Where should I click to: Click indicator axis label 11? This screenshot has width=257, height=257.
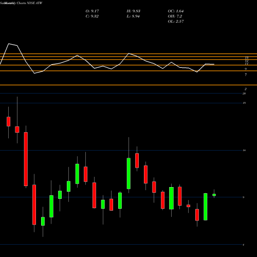(247, 64)
